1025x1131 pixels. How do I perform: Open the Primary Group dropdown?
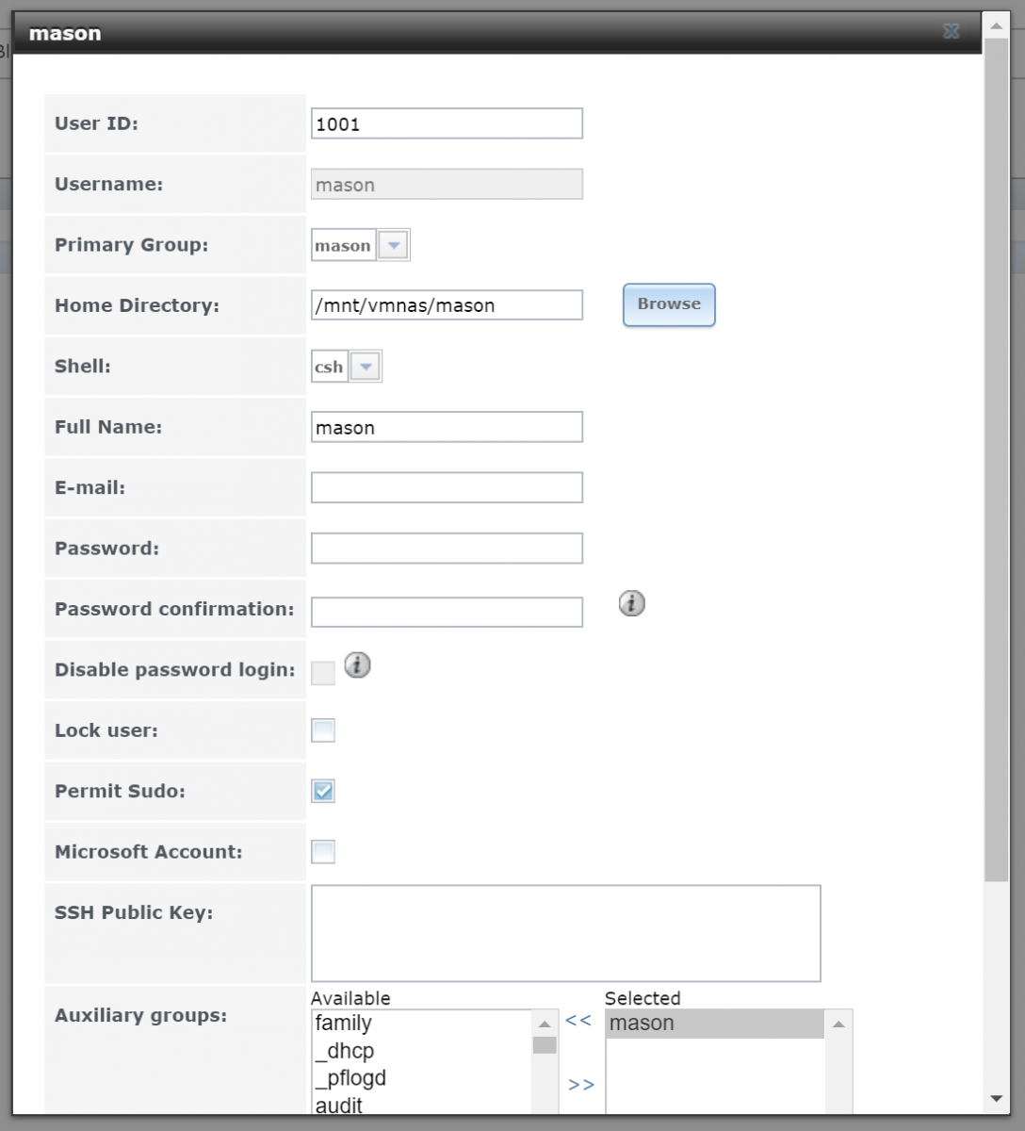point(394,245)
